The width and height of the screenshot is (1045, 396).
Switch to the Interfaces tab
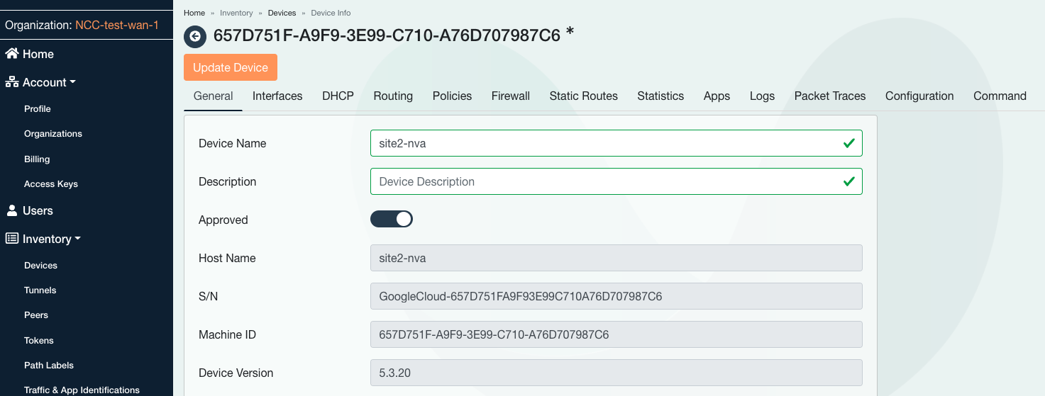click(277, 96)
